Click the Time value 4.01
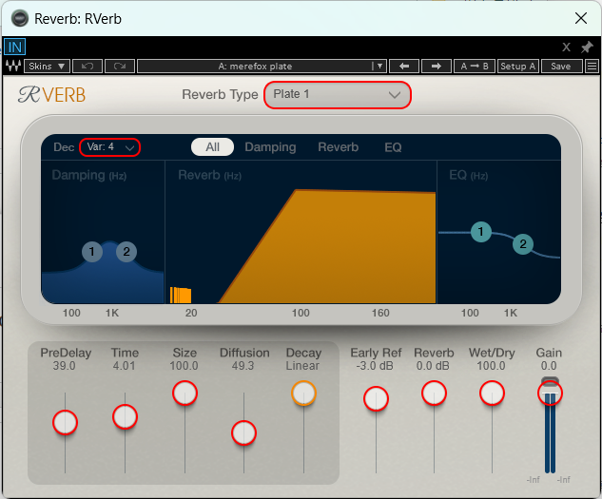This screenshot has width=602, height=499. [124, 366]
